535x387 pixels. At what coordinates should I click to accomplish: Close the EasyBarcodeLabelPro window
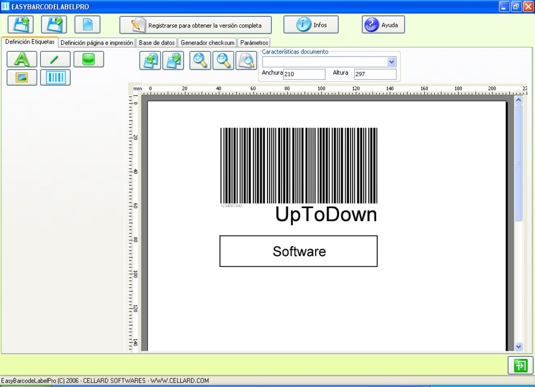pos(529,6)
